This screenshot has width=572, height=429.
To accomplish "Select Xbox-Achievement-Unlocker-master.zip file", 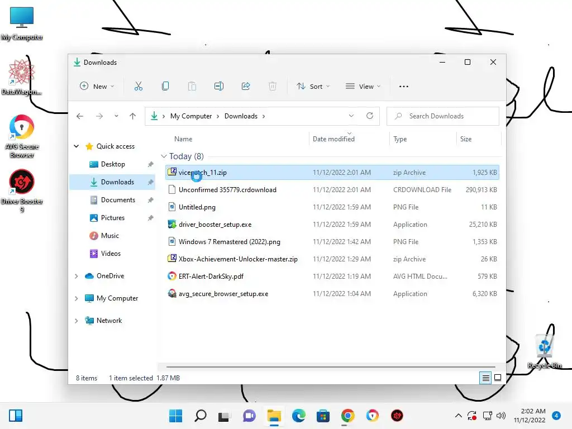I will (332, 259).
